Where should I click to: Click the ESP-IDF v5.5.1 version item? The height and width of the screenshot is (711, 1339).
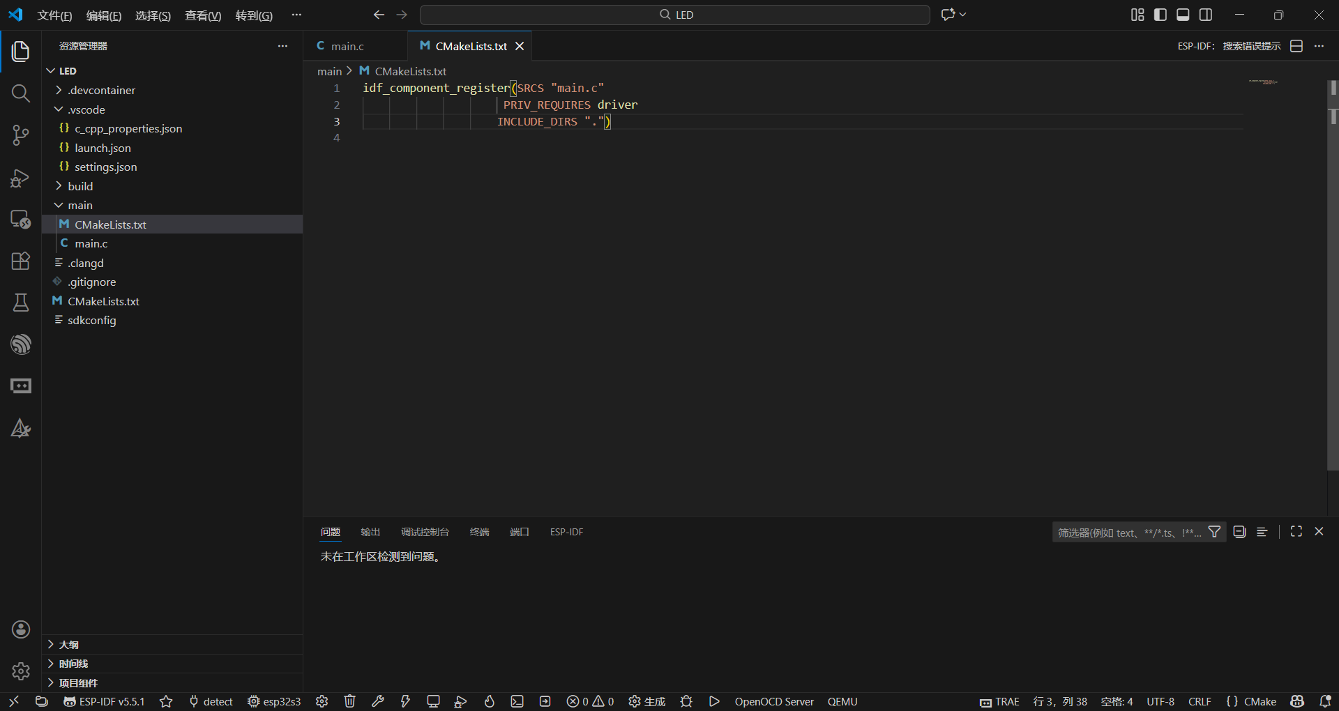[x=105, y=701]
